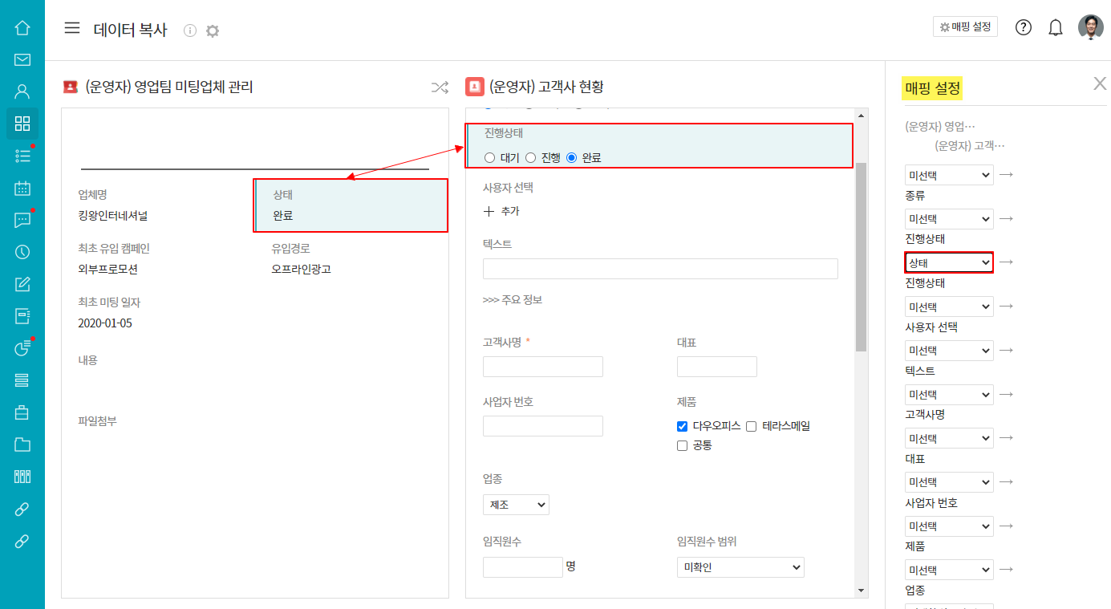Image resolution: width=1111 pixels, height=609 pixels.
Task: Select the 진행 radio button
Action: [x=531, y=158]
